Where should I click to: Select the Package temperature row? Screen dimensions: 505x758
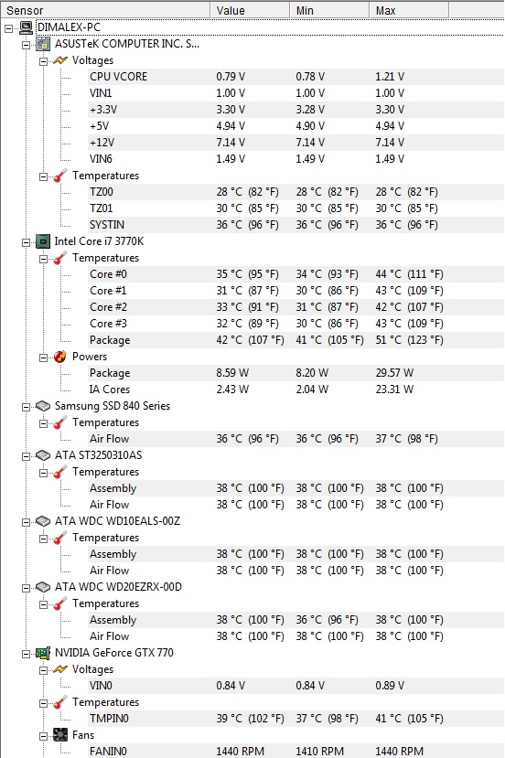pos(295,340)
